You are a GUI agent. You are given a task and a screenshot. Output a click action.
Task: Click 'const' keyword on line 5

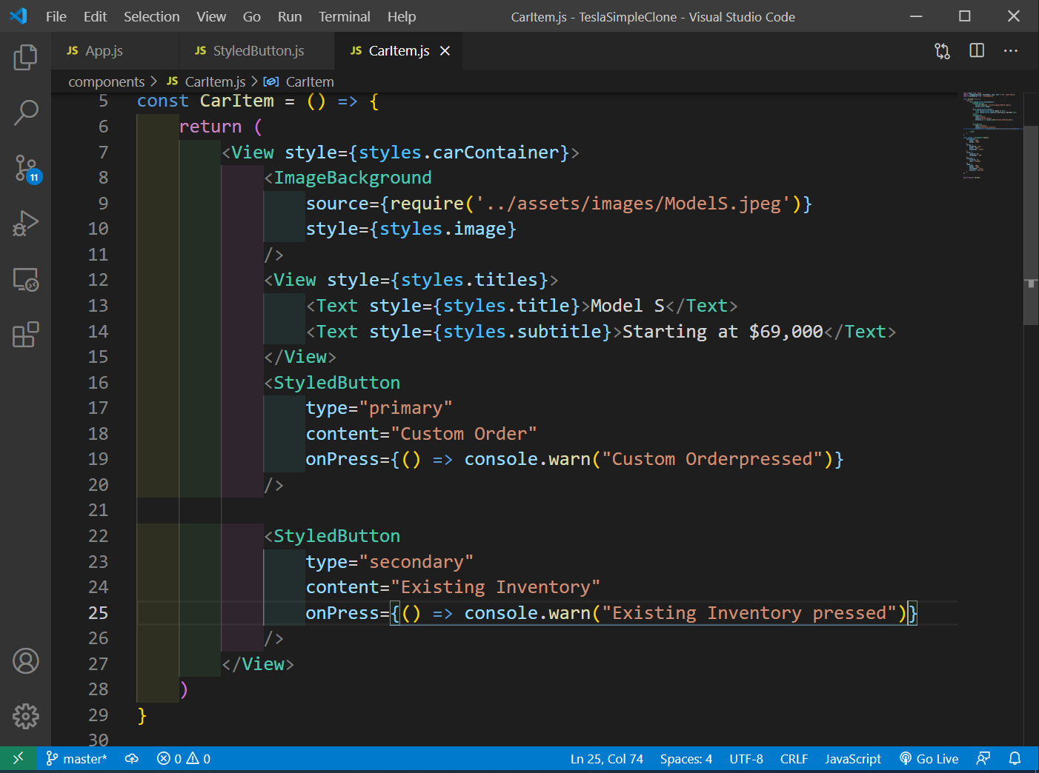tap(163, 101)
